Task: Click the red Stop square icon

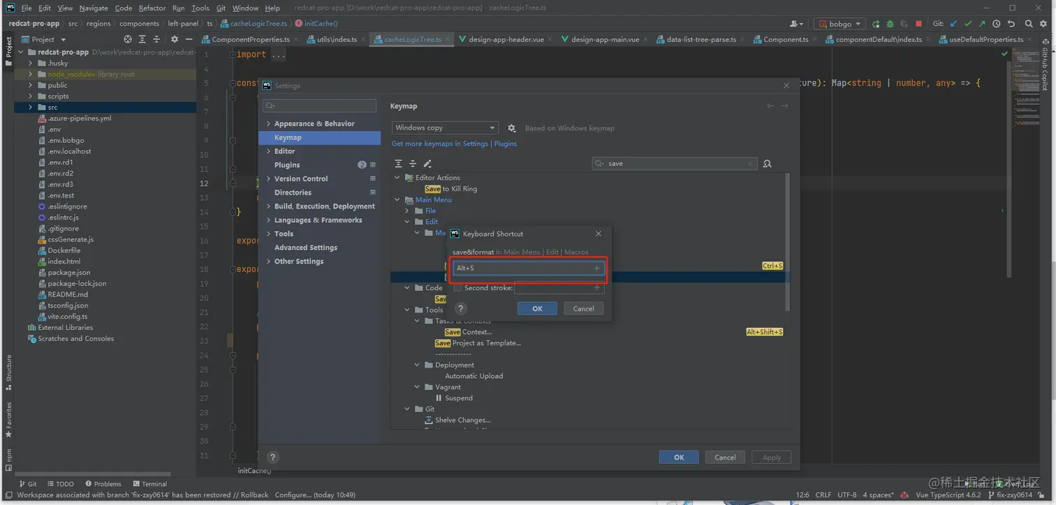Action: [x=920, y=24]
